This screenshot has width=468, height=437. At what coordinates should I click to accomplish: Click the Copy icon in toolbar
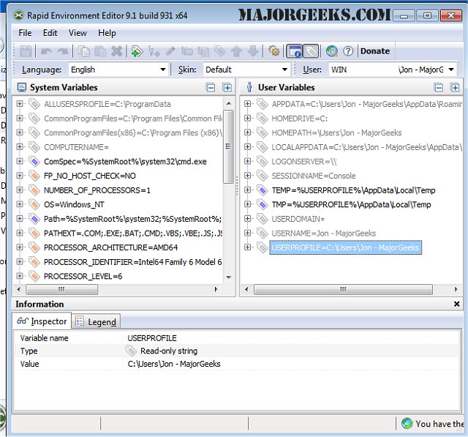84,51
